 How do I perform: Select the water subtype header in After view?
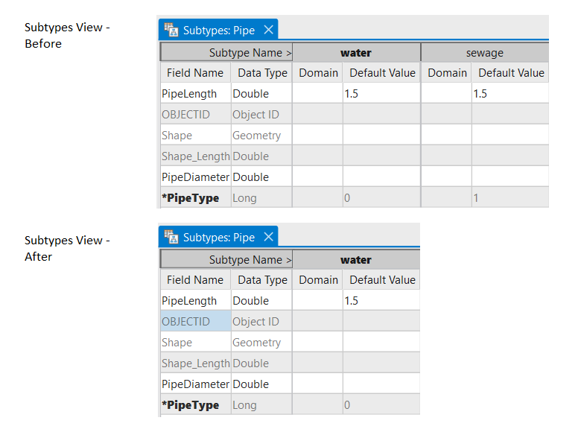[x=356, y=260]
